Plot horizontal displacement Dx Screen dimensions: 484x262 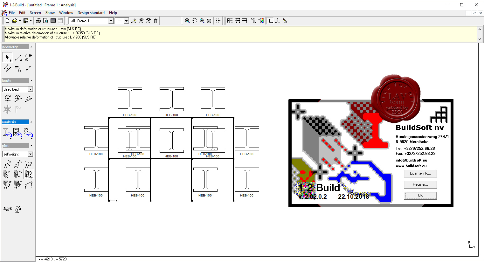click(x=7, y=164)
